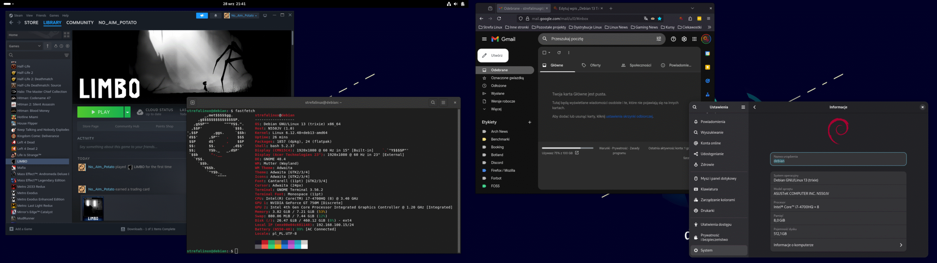Open the Community Hub link in Steam
The image size is (937, 263).
tap(127, 126)
